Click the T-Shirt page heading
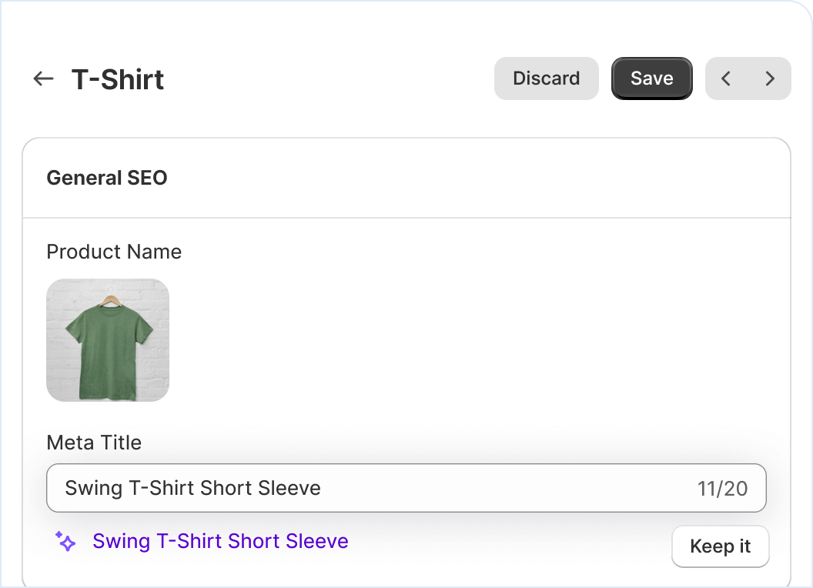This screenshot has width=813, height=588. click(x=118, y=79)
